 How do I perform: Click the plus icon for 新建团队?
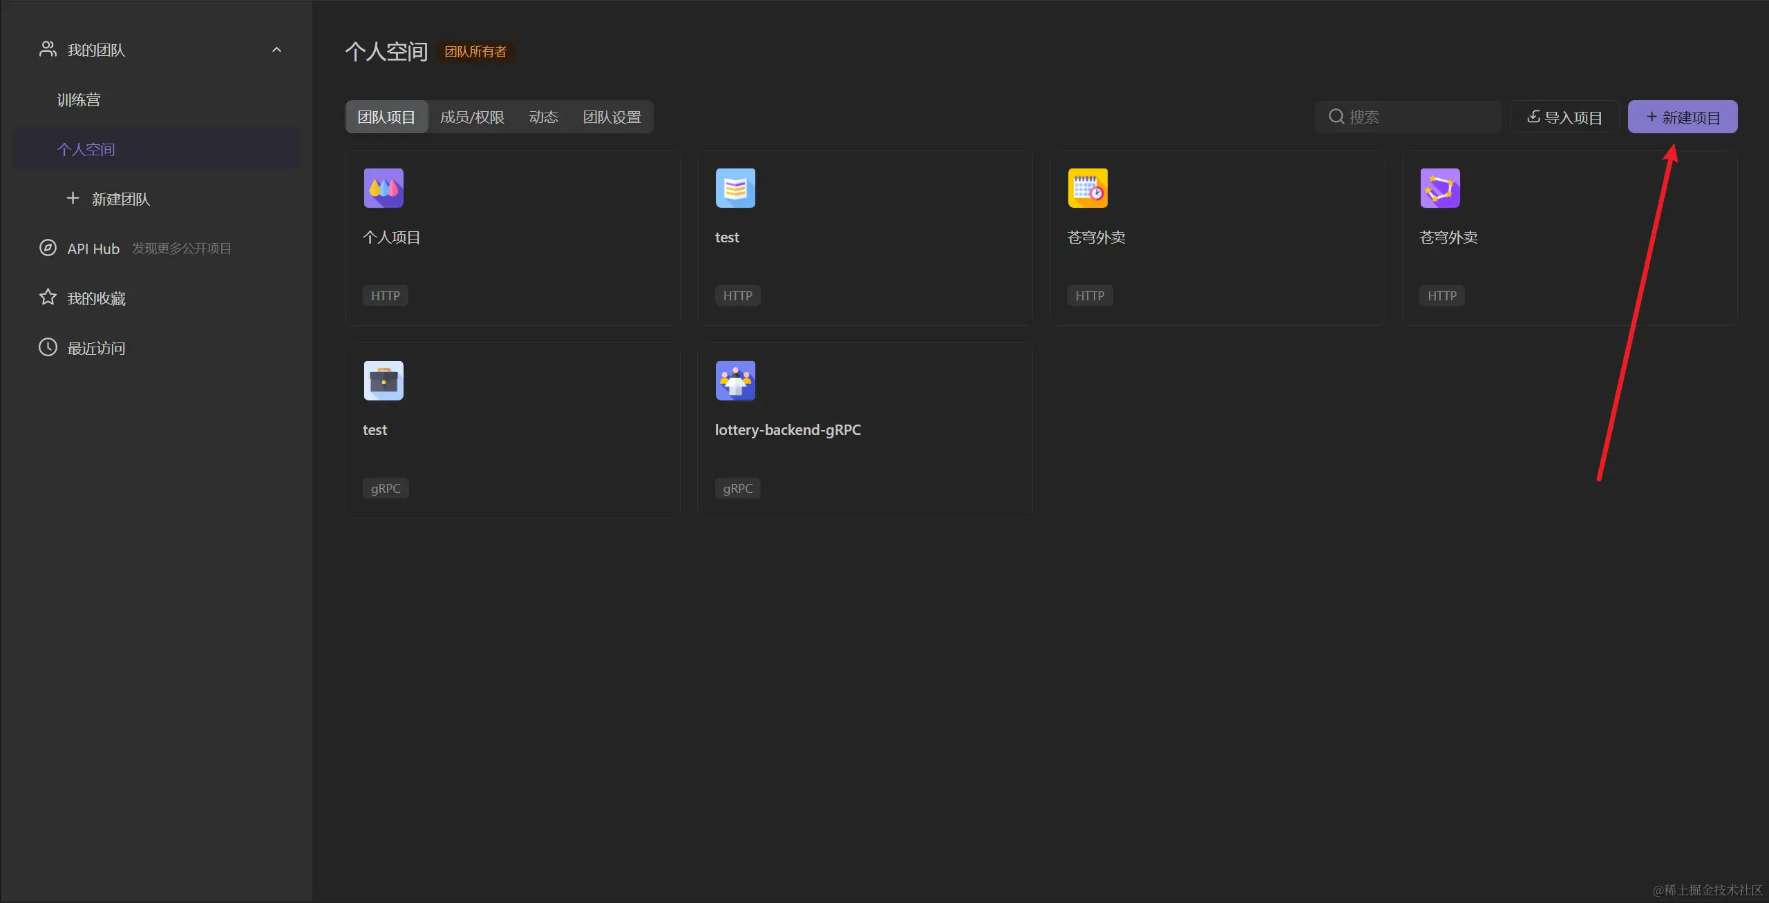click(x=73, y=199)
